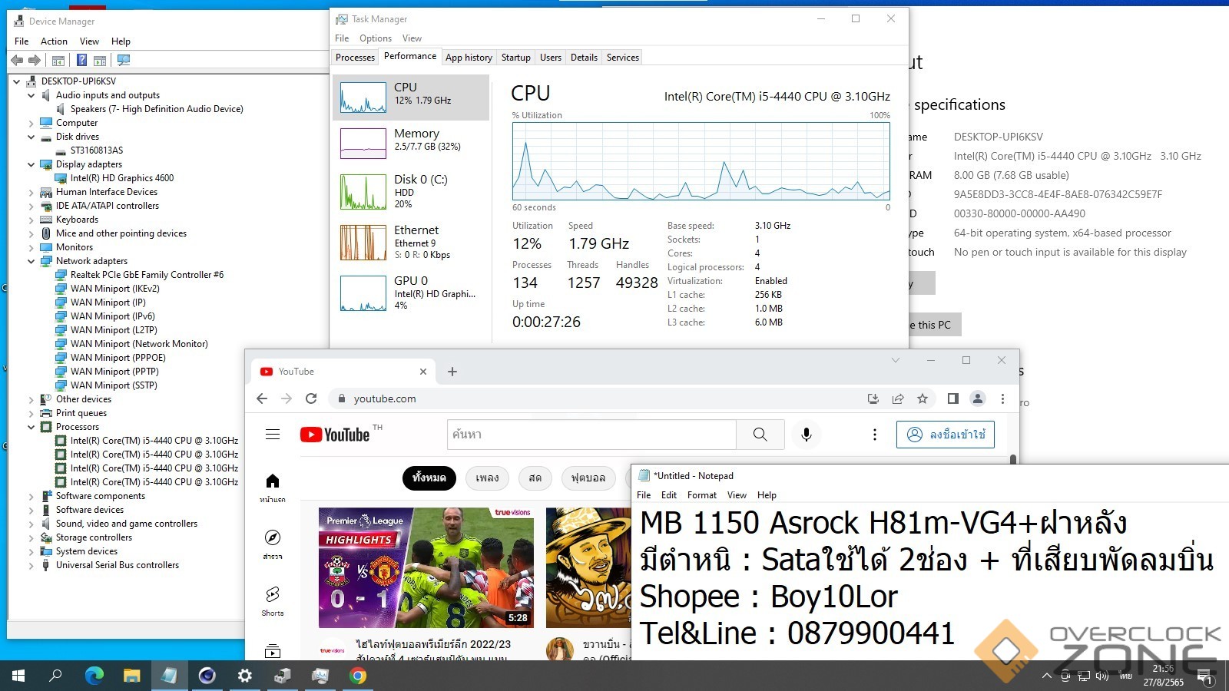
Task: Click the YouTube search magnifier button
Action: click(x=760, y=435)
